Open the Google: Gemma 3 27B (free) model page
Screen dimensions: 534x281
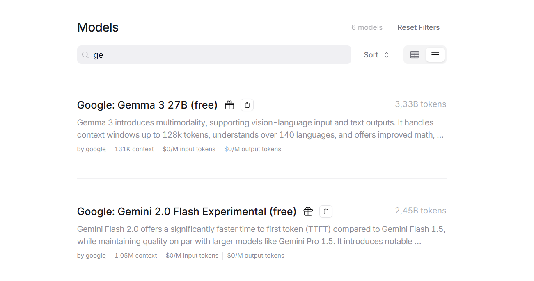tap(147, 105)
